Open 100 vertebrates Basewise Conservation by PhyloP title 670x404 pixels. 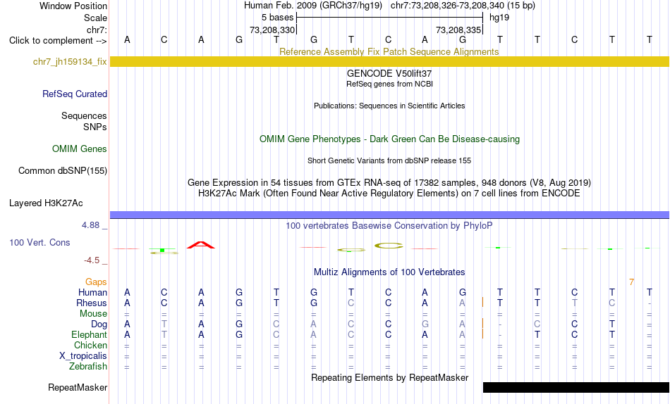pyautogui.click(x=389, y=226)
